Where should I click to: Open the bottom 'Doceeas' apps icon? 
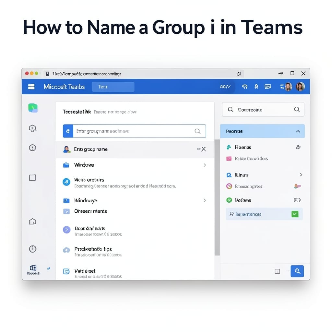[x=33, y=269]
